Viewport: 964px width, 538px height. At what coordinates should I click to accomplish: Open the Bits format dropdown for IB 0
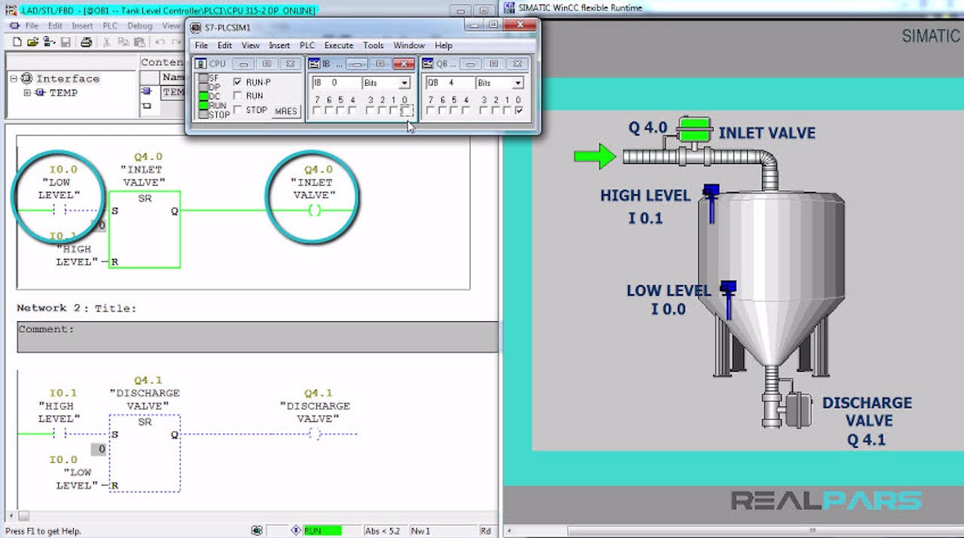[x=404, y=83]
